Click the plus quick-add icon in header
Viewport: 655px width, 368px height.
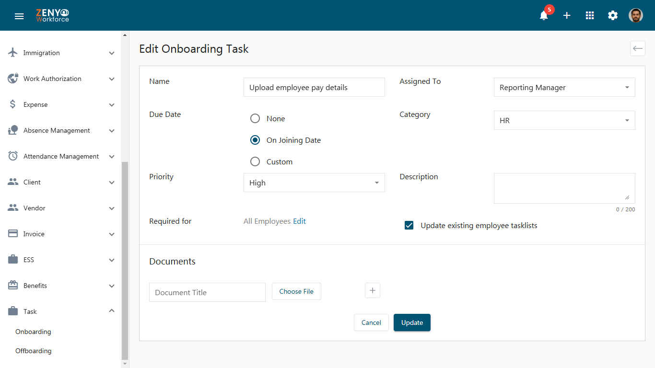[567, 15]
